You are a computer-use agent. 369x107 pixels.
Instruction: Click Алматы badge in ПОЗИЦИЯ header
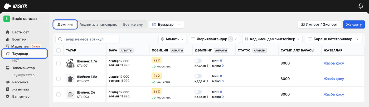pyautogui.click(x=177, y=50)
